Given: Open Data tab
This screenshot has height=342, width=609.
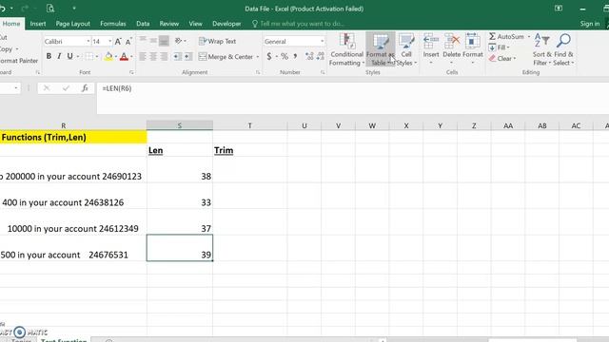Looking at the screenshot, I should point(143,24).
